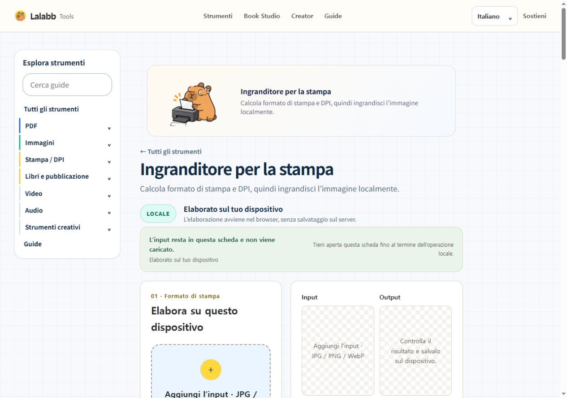Click the Ingranditore per la stampa banner title
This screenshot has width=567, height=398.
pyautogui.click(x=286, y=92)
